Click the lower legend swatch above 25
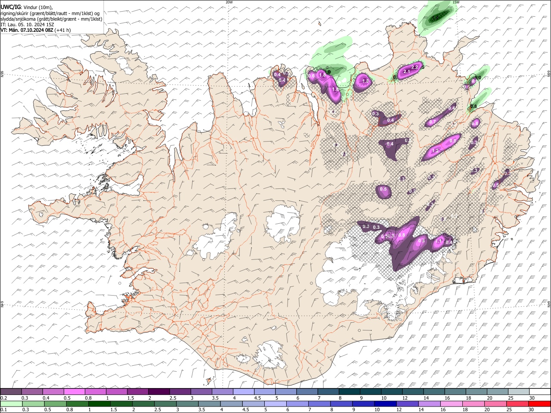The image size is (551, 413). [x=517, y=404]
